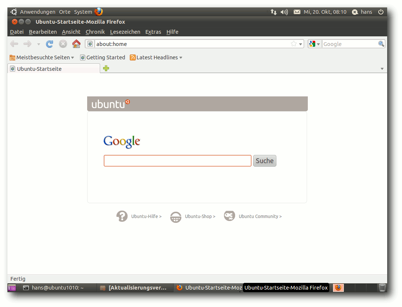Open the Ansicht menu
This screenshot has width=402, height=307.
pyautogui.click(x=71, y=32)
